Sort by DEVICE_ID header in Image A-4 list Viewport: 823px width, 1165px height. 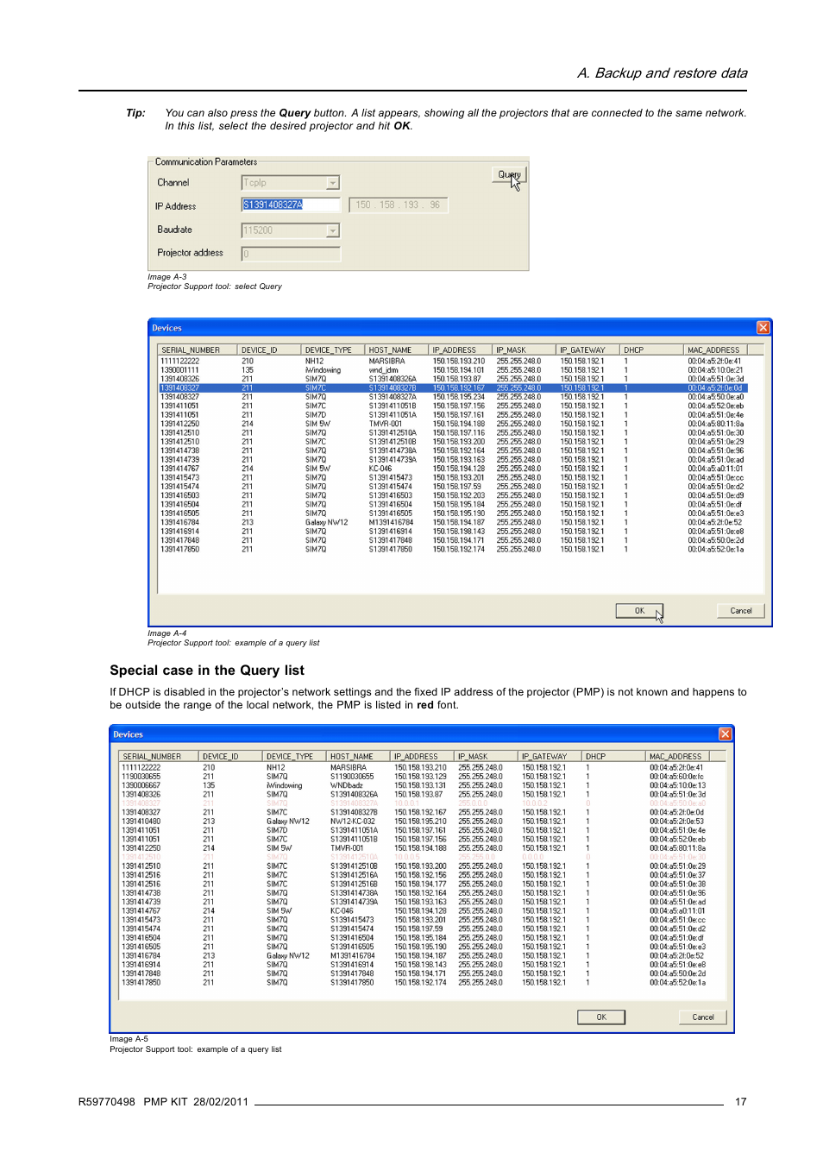[269, 350]
